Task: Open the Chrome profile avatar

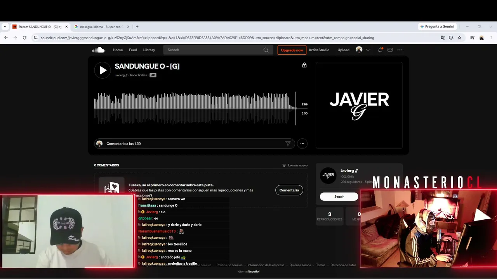Action: coord(481,38)
